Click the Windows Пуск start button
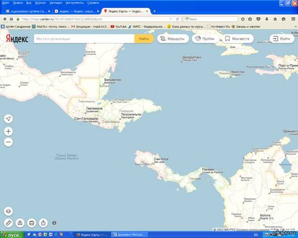Image resolution: width=298 pixels, height=238 pixels. point(11,234)
